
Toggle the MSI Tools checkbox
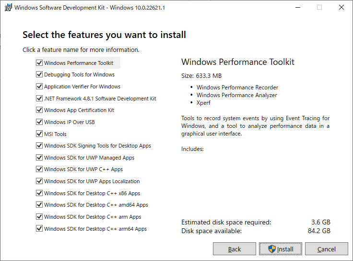pyautogui.click(x=39, y=134)
